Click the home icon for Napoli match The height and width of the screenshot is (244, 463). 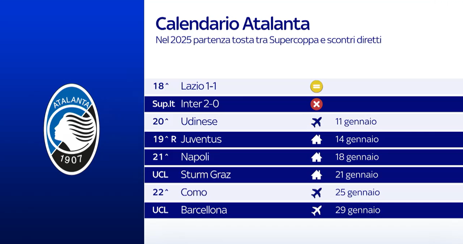(x=316, y=157)
